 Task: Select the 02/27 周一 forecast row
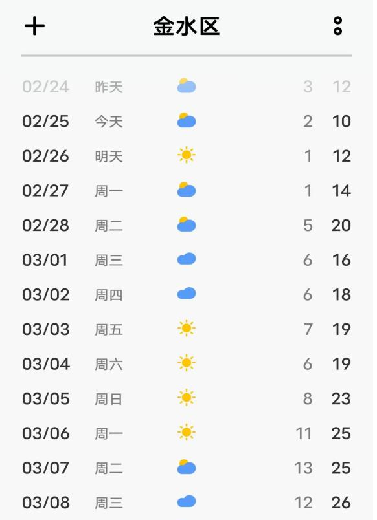pyautogui.click(x=187, y=191)
